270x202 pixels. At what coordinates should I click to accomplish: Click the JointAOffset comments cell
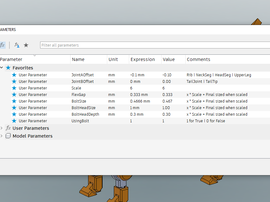(x=228, y=75)
